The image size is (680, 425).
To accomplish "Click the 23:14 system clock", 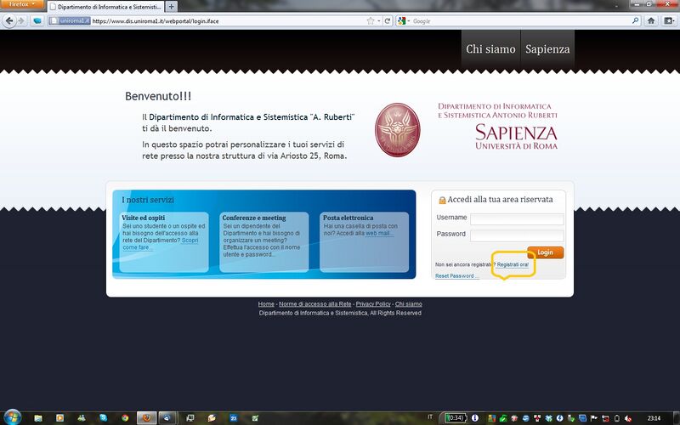I will click(654, 418).
